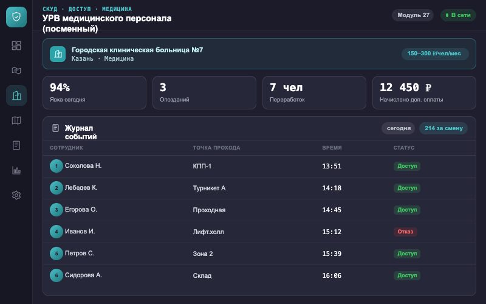Click the Проходная access point cell
The image size is (486, 304).
point(209,210)
